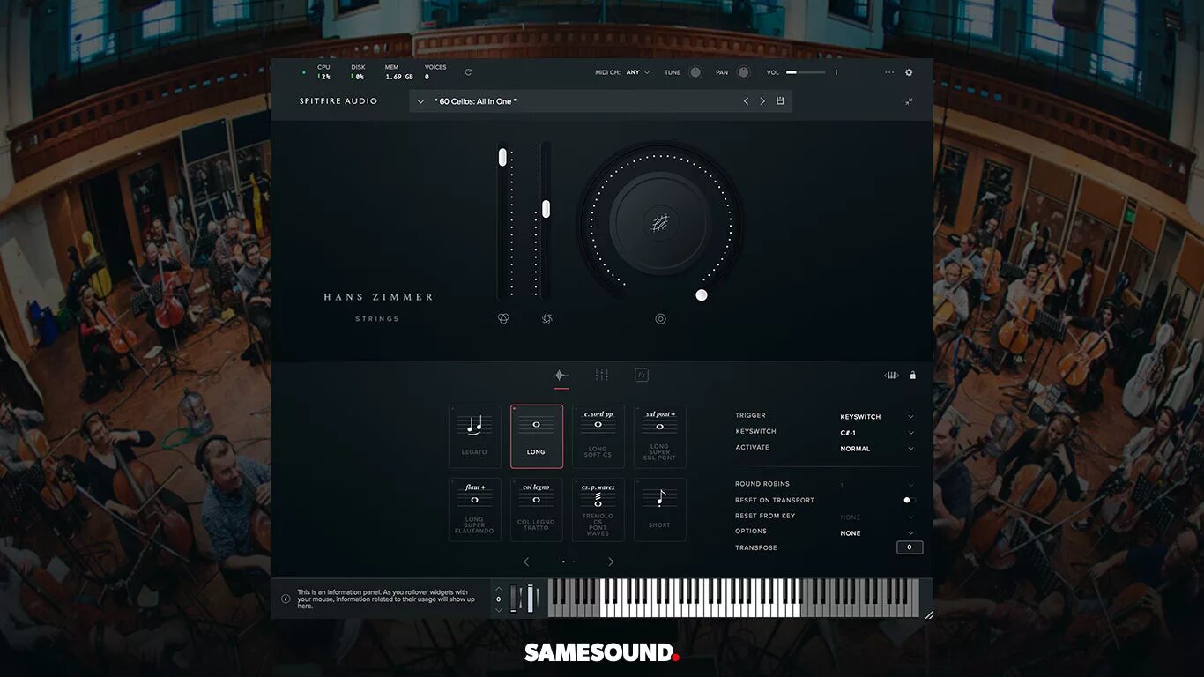Click the Tune knob
The width and height of the screenshot is (1204, 677).
tap(695, 72)
